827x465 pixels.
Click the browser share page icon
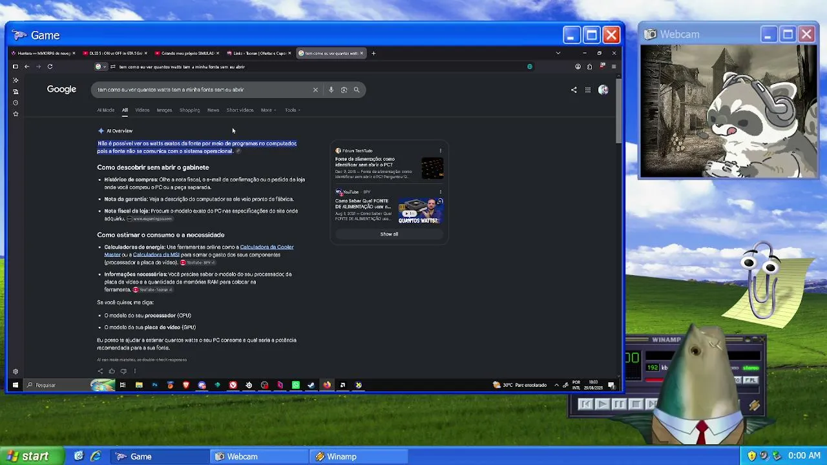[x=589, y=67]
